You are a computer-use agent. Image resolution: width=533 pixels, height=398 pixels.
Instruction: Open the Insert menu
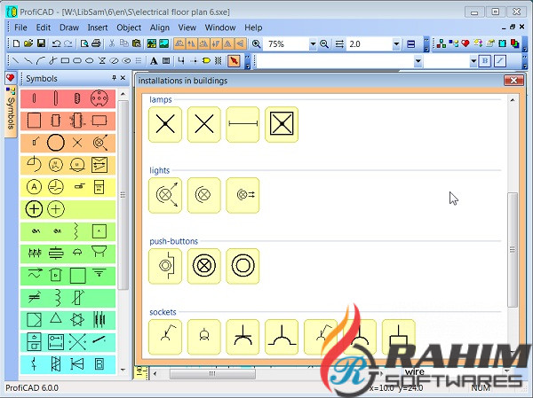coord(98,27)
